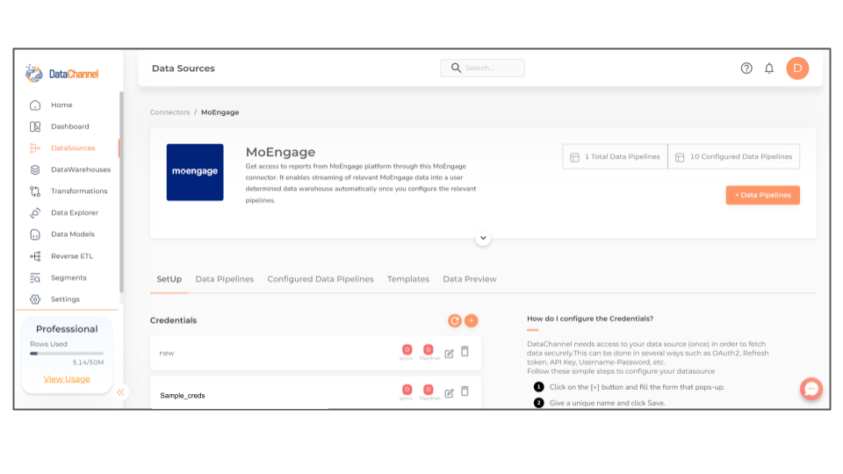Click the 5.14/50M usage value

tap(88, 363)
